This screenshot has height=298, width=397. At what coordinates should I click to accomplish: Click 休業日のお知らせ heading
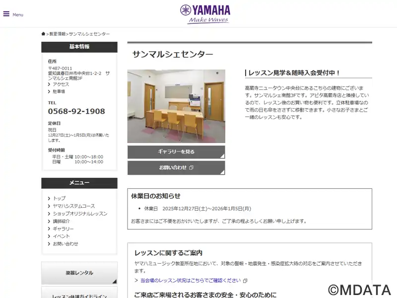pyautogui.click(x=156, y=196)
